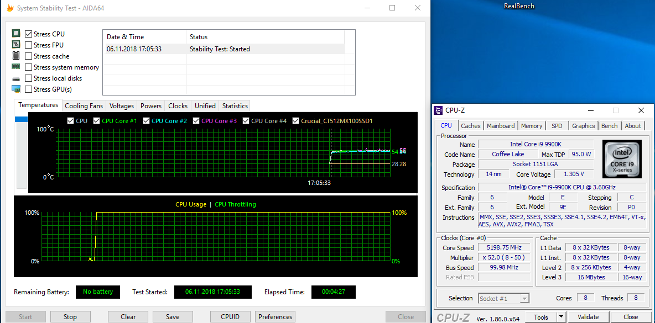655x323 pixels.
Task: Open the Graphics tab in CPU-Z
Action: click(x=583, y=126)
